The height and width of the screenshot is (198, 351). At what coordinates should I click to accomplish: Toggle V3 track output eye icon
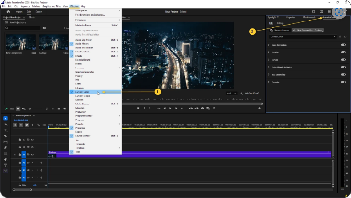(33, 140)
